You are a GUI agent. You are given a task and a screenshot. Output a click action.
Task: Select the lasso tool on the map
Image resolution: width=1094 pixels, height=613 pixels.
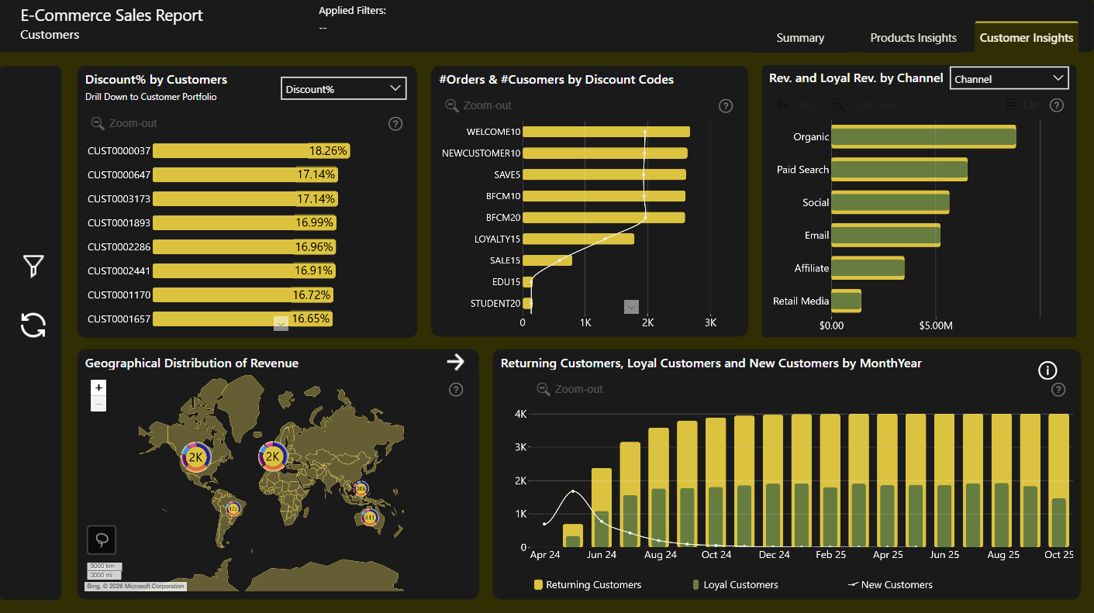tap(102, 539)
